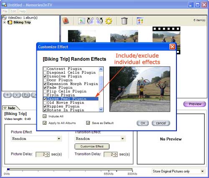This screenshot has height=178, width=209.
Task: Click the remove album X button
Action: click(x=17, y=95)
